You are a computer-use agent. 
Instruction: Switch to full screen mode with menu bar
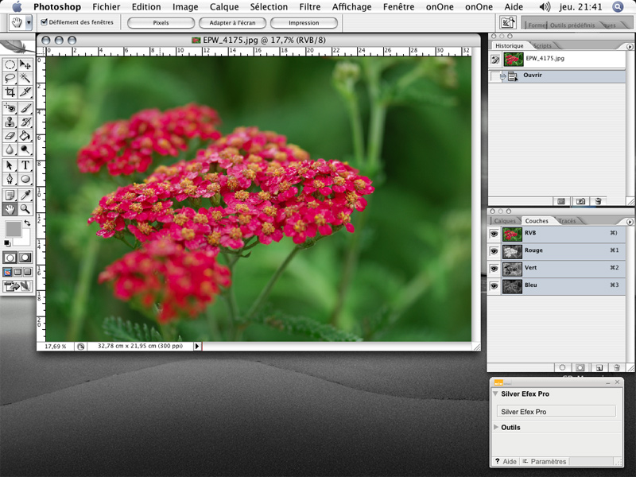click(17, 272)
